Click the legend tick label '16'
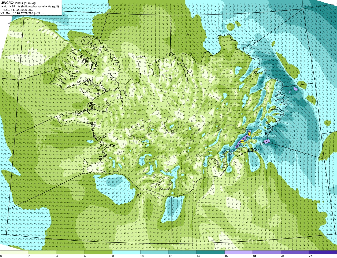The image size is (337, 258). [x=226, y=256]
